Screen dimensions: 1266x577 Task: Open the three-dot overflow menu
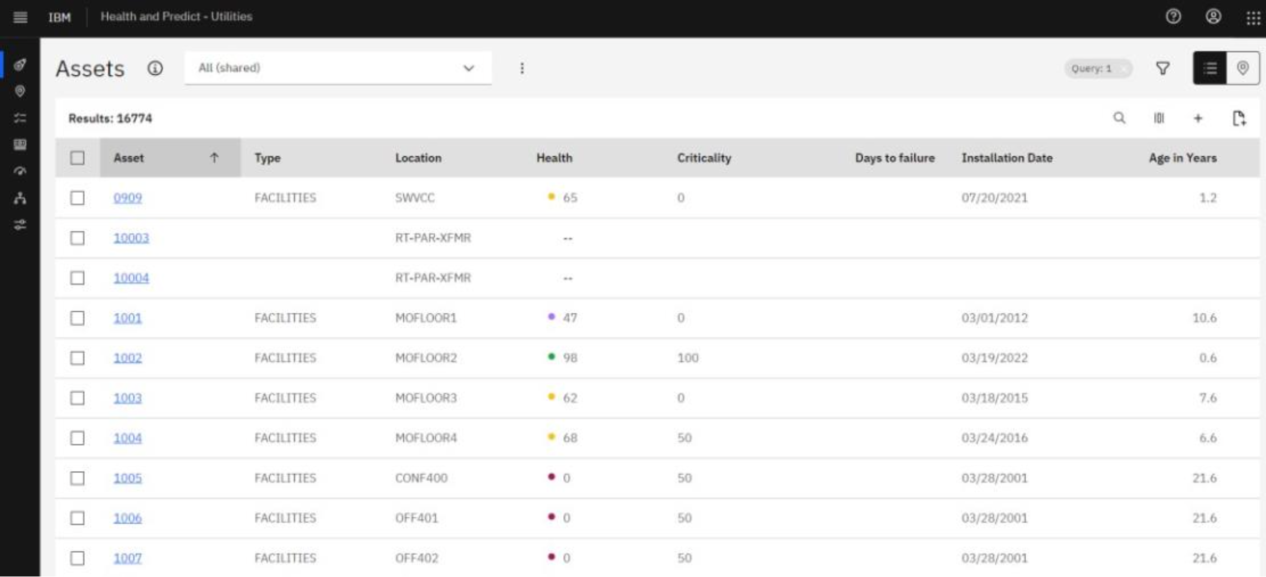[x=522, y=68]
